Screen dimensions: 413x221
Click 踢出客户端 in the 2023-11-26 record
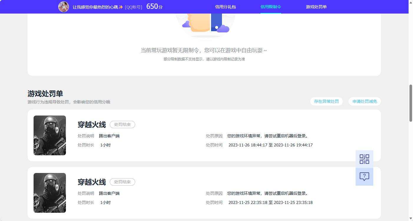point(109,136)
